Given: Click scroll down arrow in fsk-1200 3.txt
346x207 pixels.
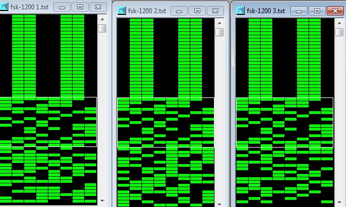Looking at the screenshot, I should pos(339,202).
